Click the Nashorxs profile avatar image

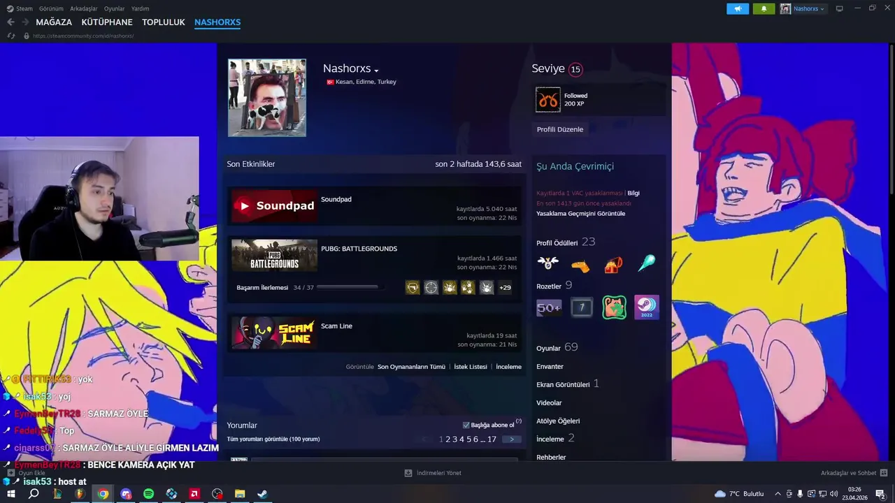pos(267,98)
